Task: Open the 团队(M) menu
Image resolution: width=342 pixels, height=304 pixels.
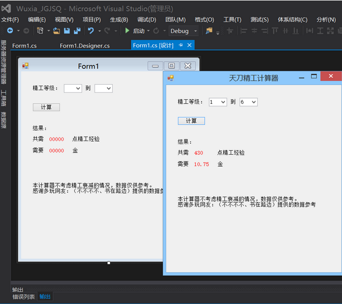Action: tap(175, 19)
